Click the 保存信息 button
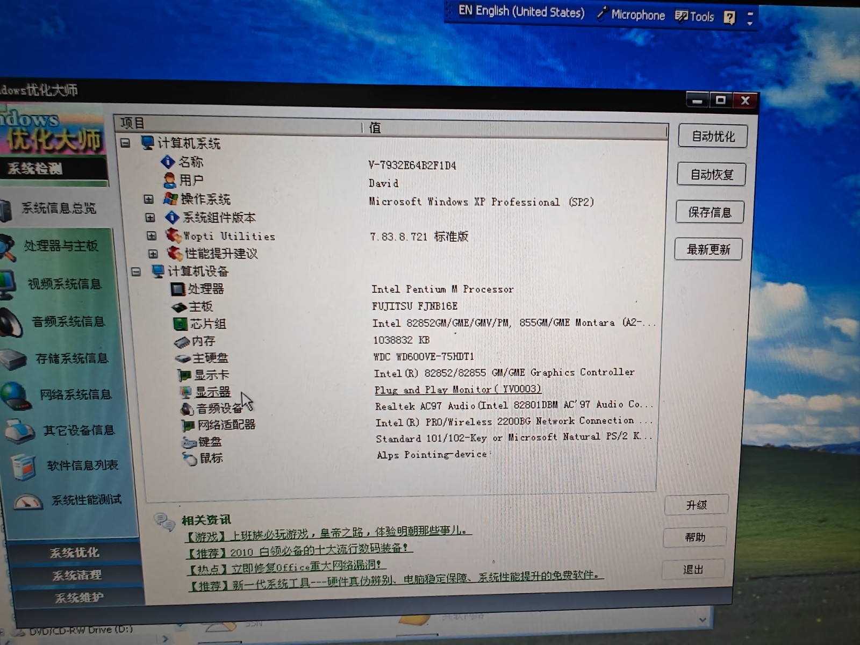860x645 pixels. [710, 212]
